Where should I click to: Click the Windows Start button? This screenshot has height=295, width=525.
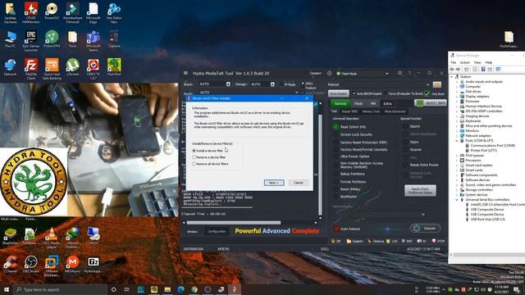coord(6,289)
